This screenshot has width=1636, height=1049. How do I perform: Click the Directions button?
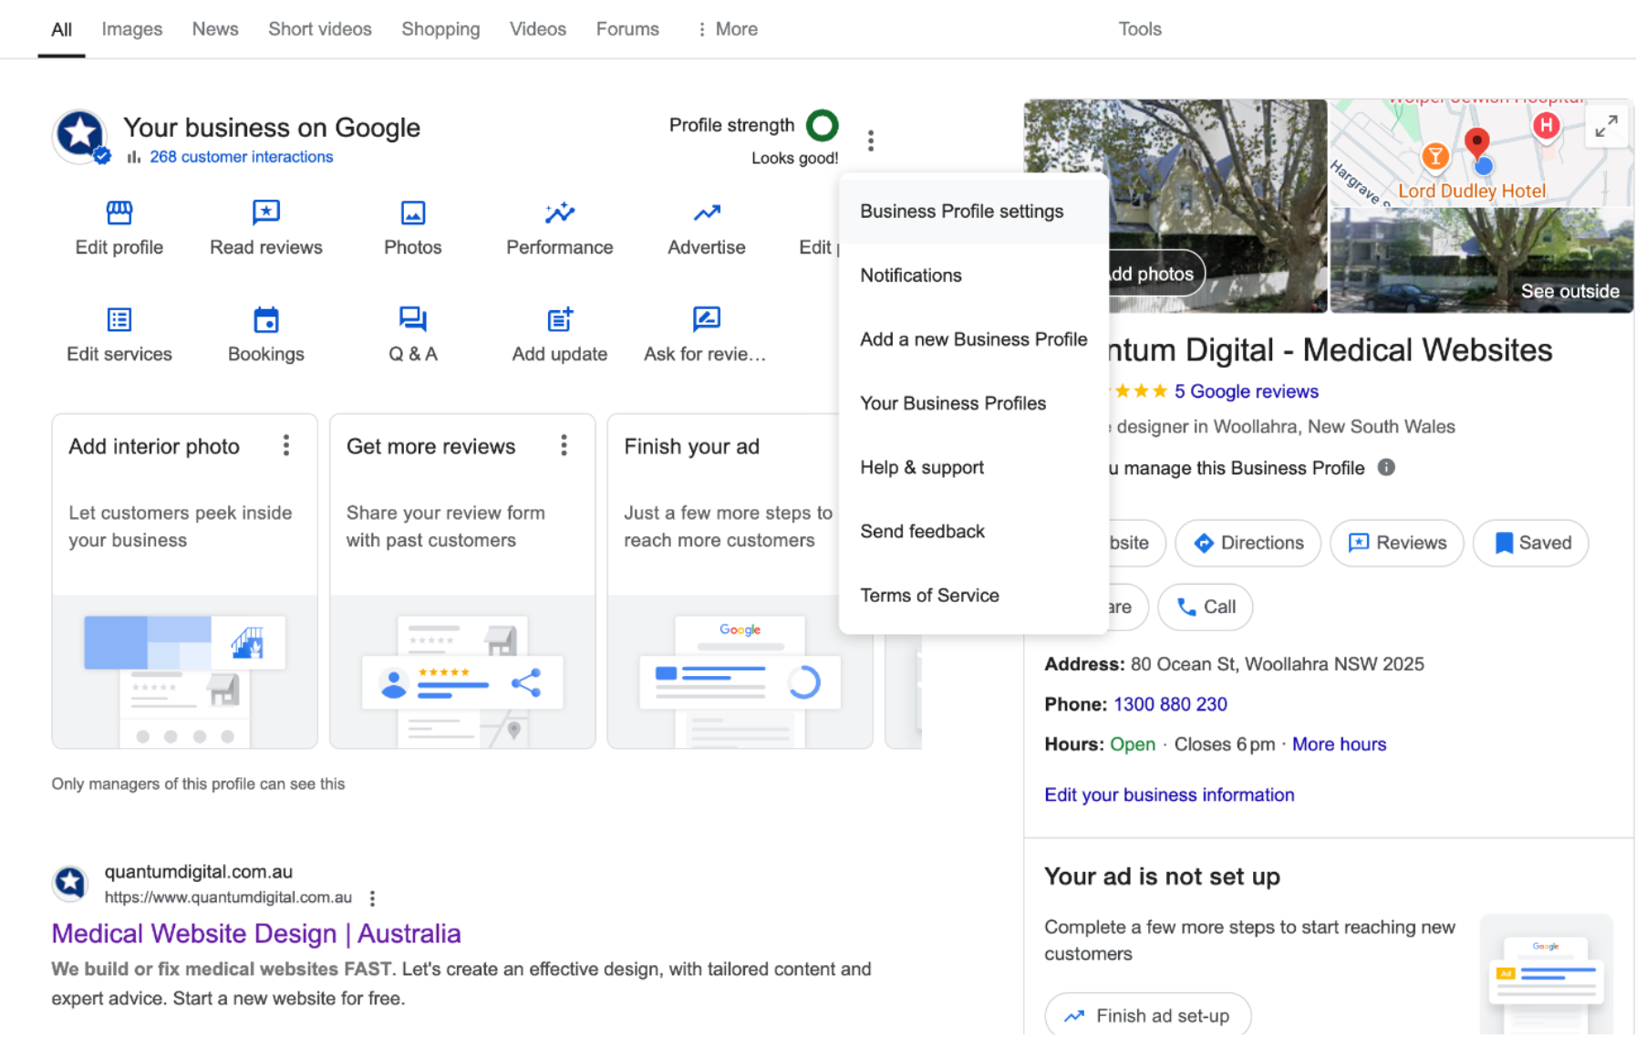1248,543
